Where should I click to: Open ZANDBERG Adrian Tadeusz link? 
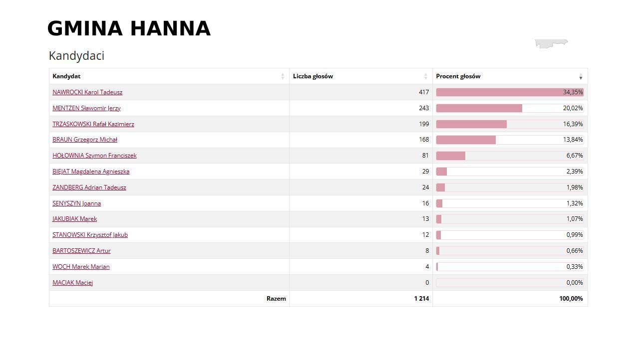tap(89, 187)
